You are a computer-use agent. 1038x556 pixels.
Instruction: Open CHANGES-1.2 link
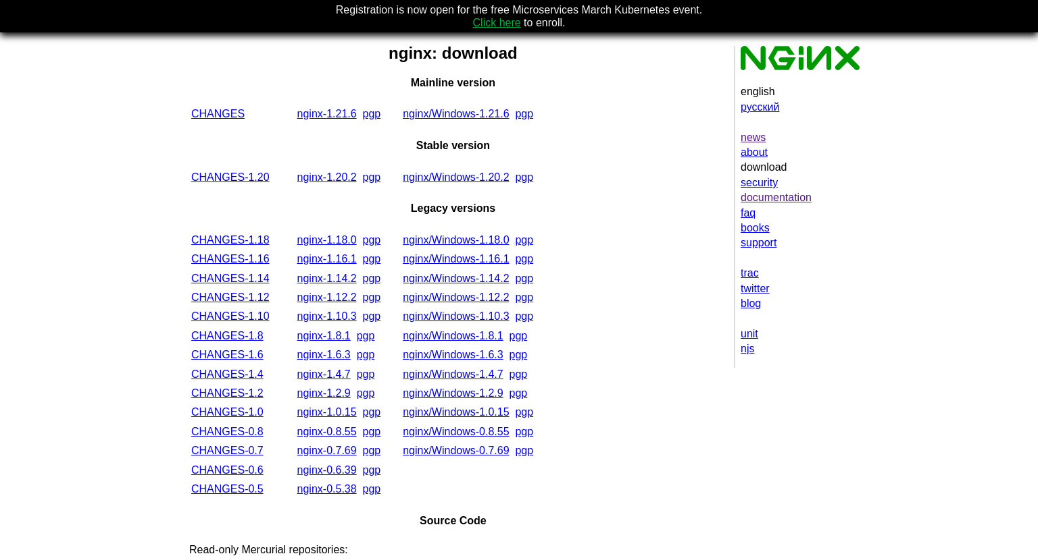point(227,393)
